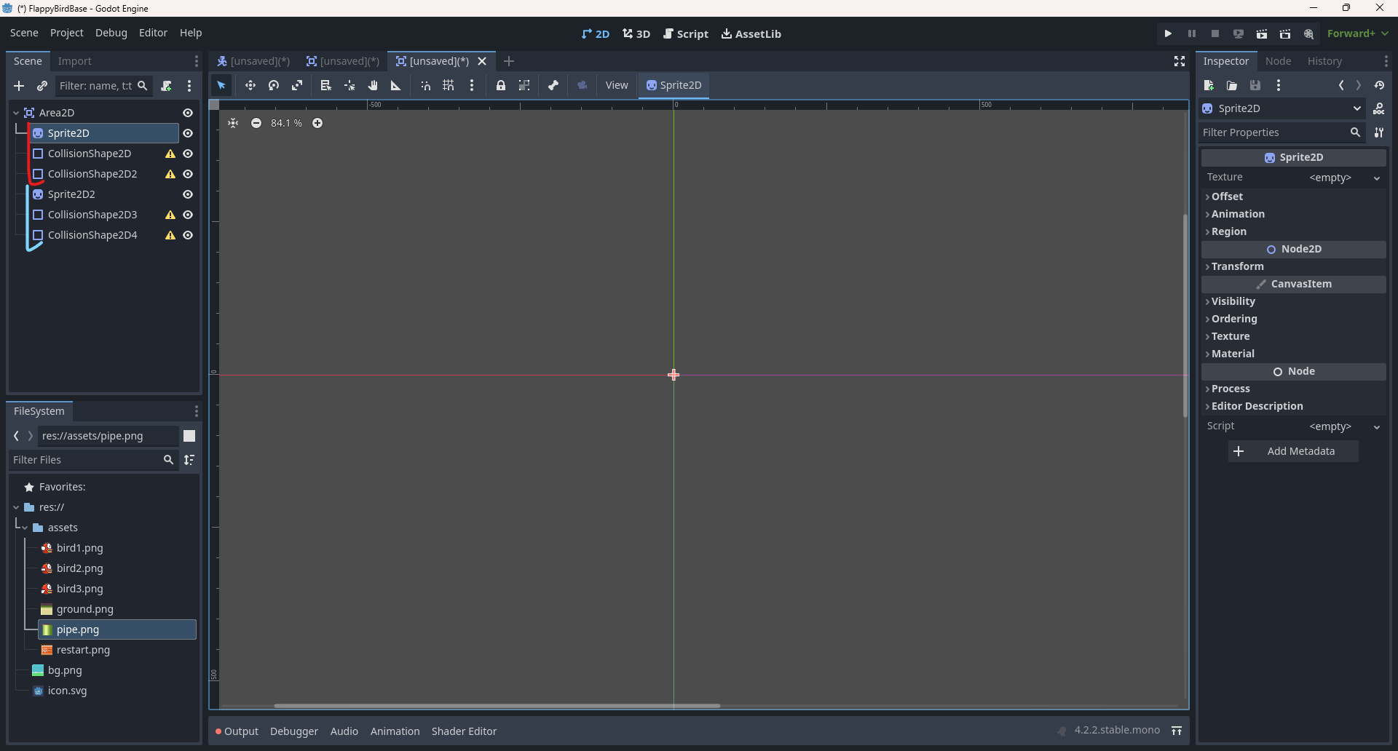1398x751 pixels.
Task: Collapse the assets folder in FileSystem
Action: coord(25,528)
